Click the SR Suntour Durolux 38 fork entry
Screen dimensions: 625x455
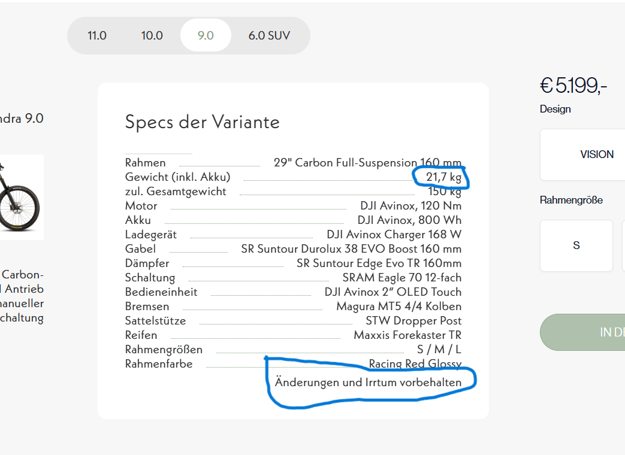351,249
